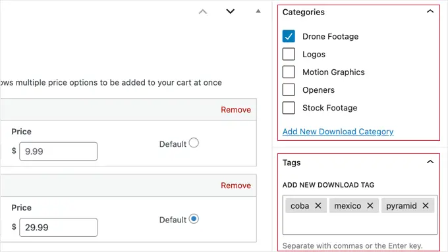Viewport: 448px width, 252px height.
Task: Set the 9.99 price as Default
Action: click(x=194, y=143)
